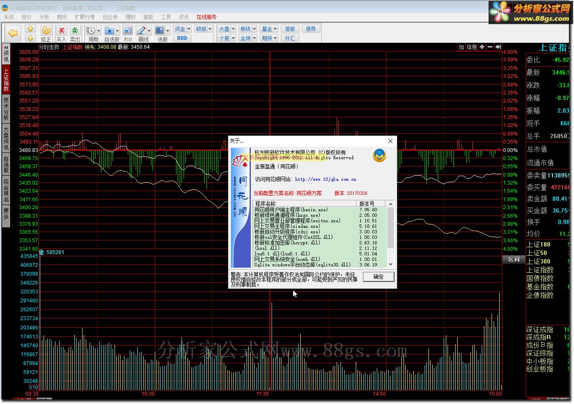574x404 pixels.
Task: Open the www.10jqka.com.cn link
Action: (x=326, y=179)
